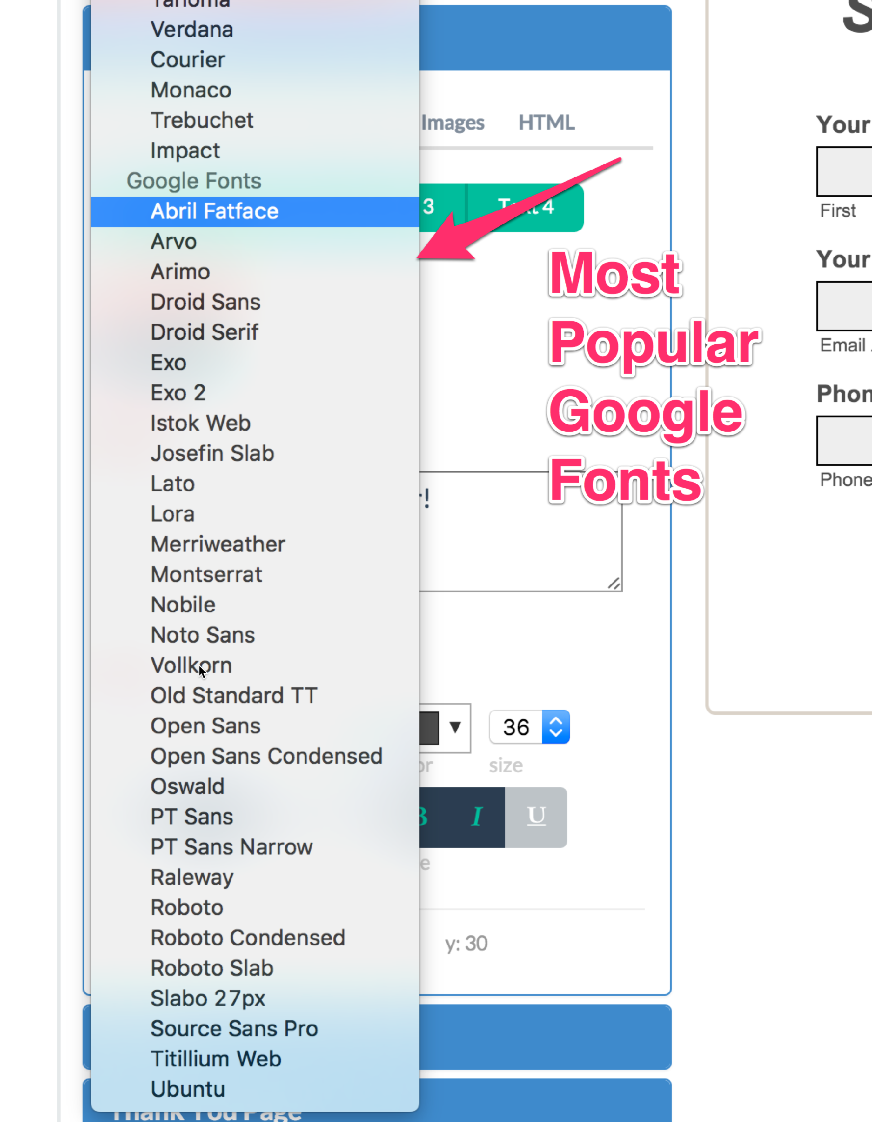Click the textarea resize handle
The image size is (872, 1122).
(614, 583)
